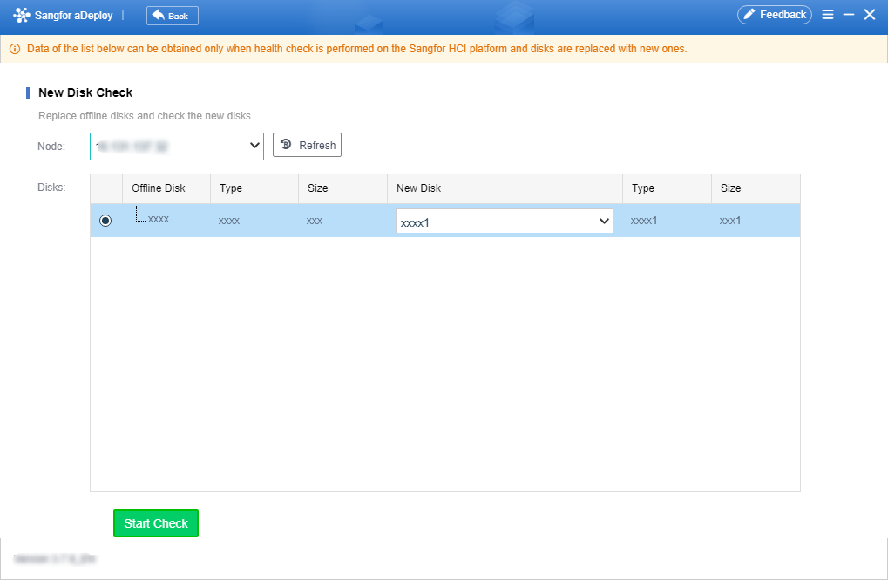Image resolution: width=888 pixels, height=580 pixels.
Task: Click the Refresh circular arrow icon
Action: [286, 145]
